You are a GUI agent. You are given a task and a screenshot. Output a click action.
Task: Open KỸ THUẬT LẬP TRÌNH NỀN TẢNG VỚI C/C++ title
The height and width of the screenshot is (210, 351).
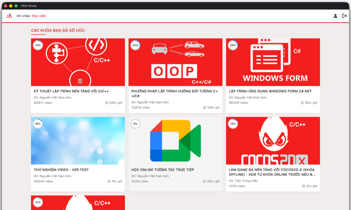click(71, 91)
